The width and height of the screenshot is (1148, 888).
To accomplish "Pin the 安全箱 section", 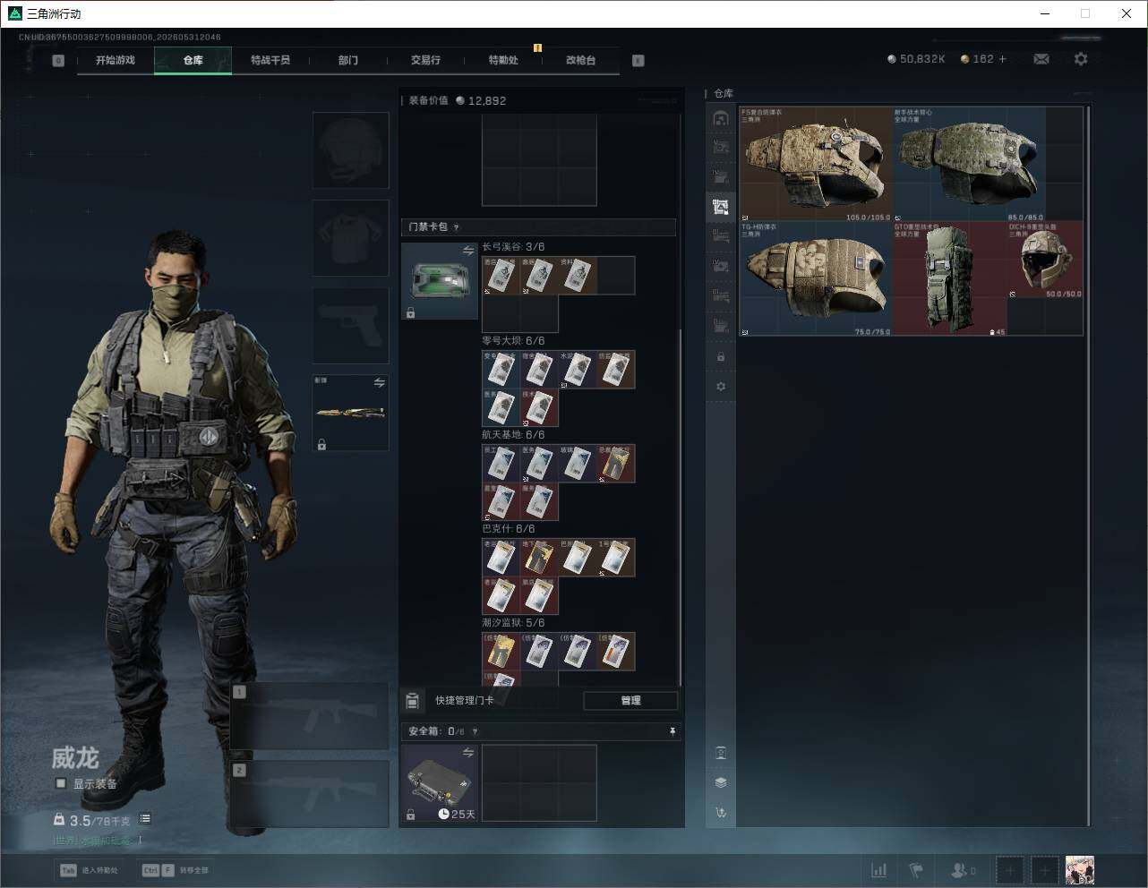I will (673, 731).
